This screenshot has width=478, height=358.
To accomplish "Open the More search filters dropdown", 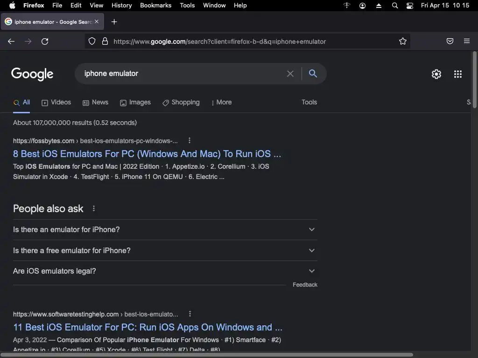I will (221, 102).
